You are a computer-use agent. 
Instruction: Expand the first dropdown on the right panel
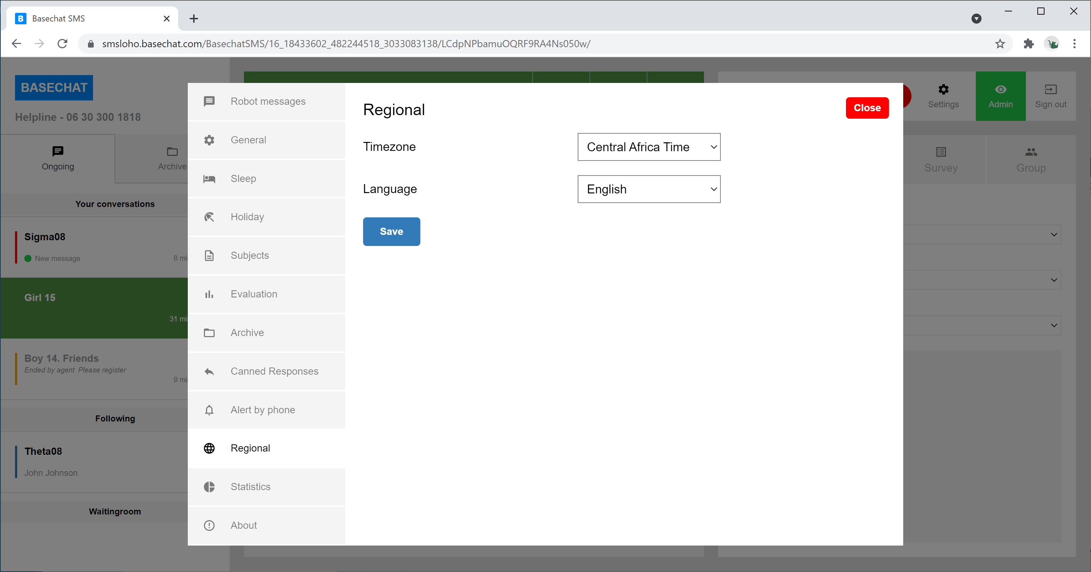tap(1053, 235)
